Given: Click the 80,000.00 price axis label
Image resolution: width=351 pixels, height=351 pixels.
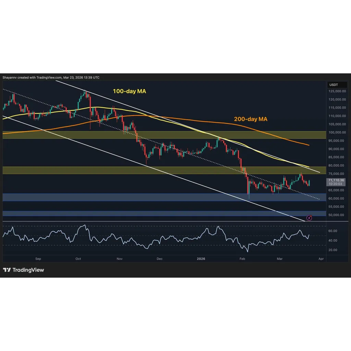Looking at the screenshot, I should 336,166.
